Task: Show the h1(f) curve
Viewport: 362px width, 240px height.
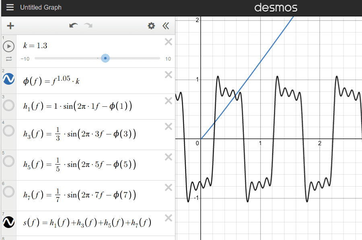Action: pos(9,106)
